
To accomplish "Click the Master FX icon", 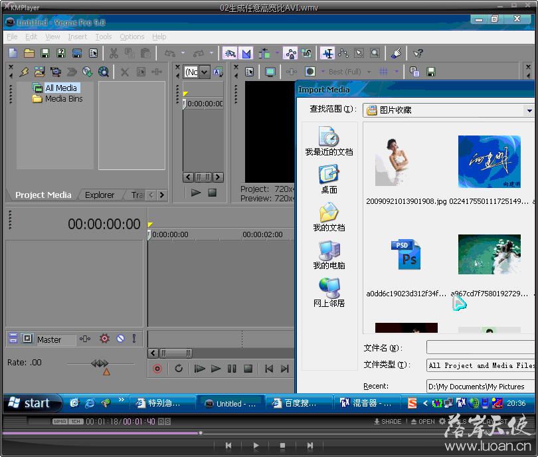I will pos(85,339).
